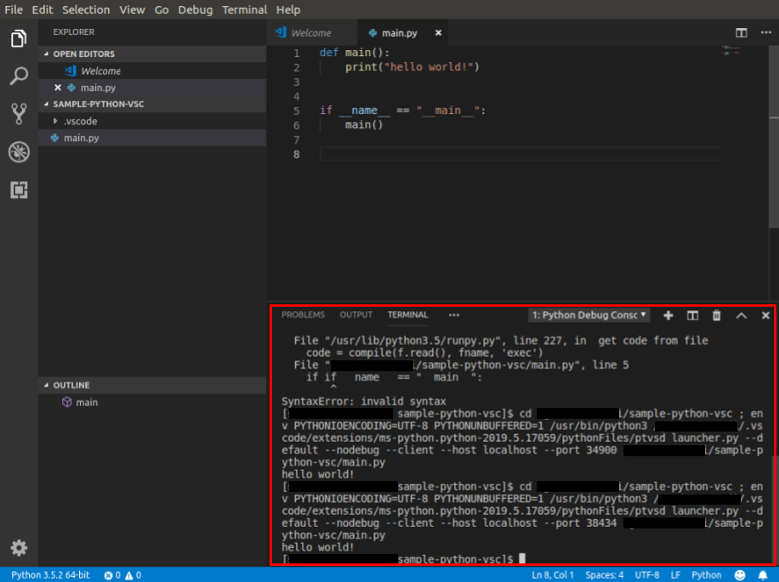Switch to the Welcome tab

[311, 31]
